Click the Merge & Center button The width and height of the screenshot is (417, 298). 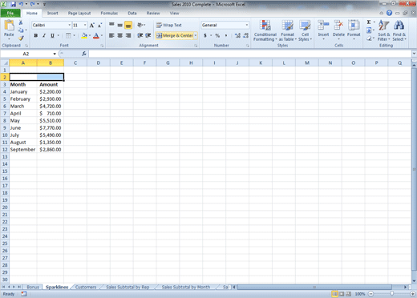tap(175, 35)
